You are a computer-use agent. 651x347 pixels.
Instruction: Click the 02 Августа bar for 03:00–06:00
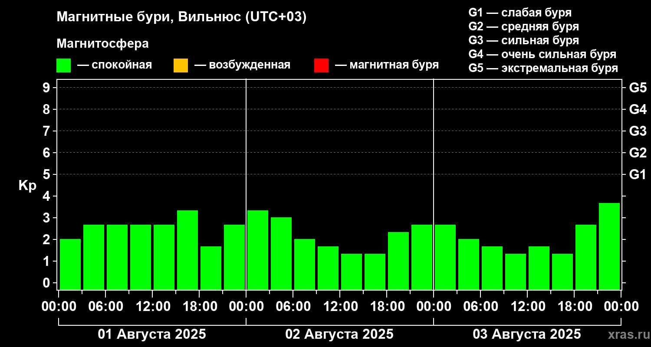tap(281, 253)
